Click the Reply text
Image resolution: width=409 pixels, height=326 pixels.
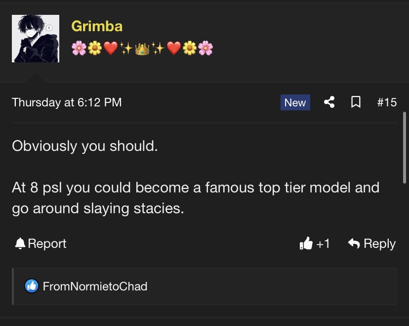click(379, 243)
